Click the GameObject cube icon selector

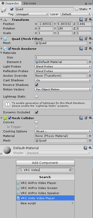pyautogui.click(x=4, y=10)
